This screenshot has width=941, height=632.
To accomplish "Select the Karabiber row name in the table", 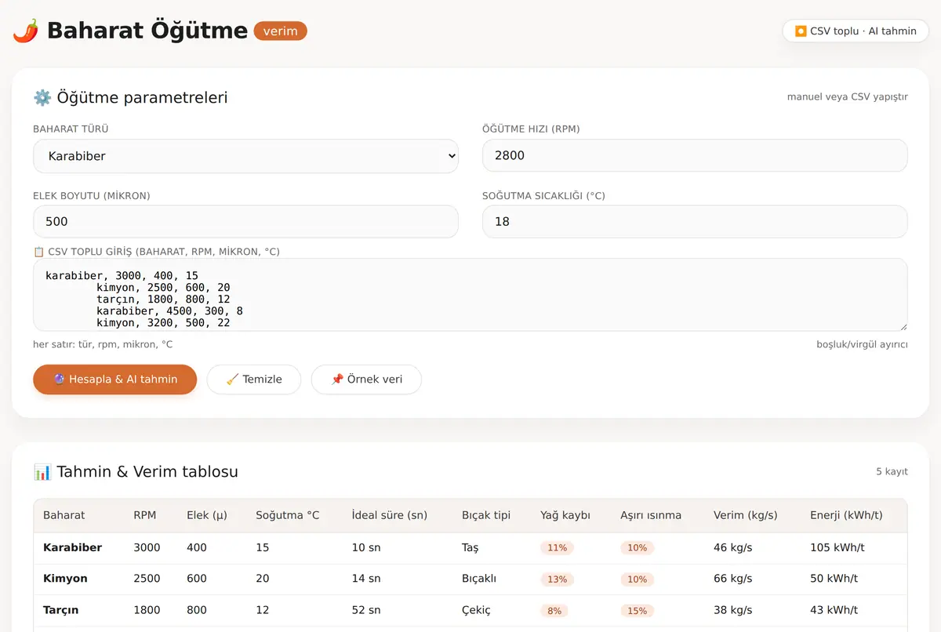I will [x=72, y=547].
